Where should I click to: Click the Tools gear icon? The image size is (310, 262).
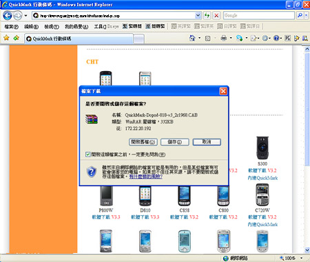tap(265, 38)
